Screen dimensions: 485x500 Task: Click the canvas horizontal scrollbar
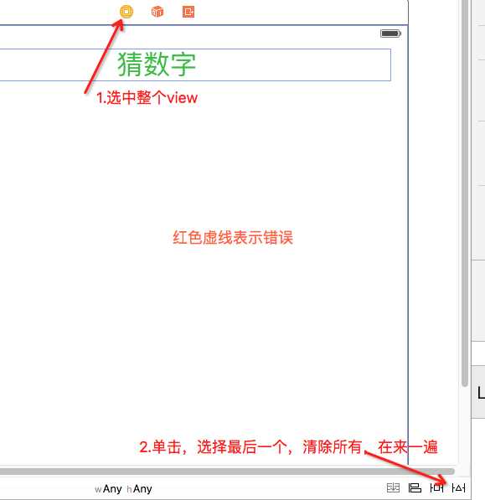(x=227, y=472)
